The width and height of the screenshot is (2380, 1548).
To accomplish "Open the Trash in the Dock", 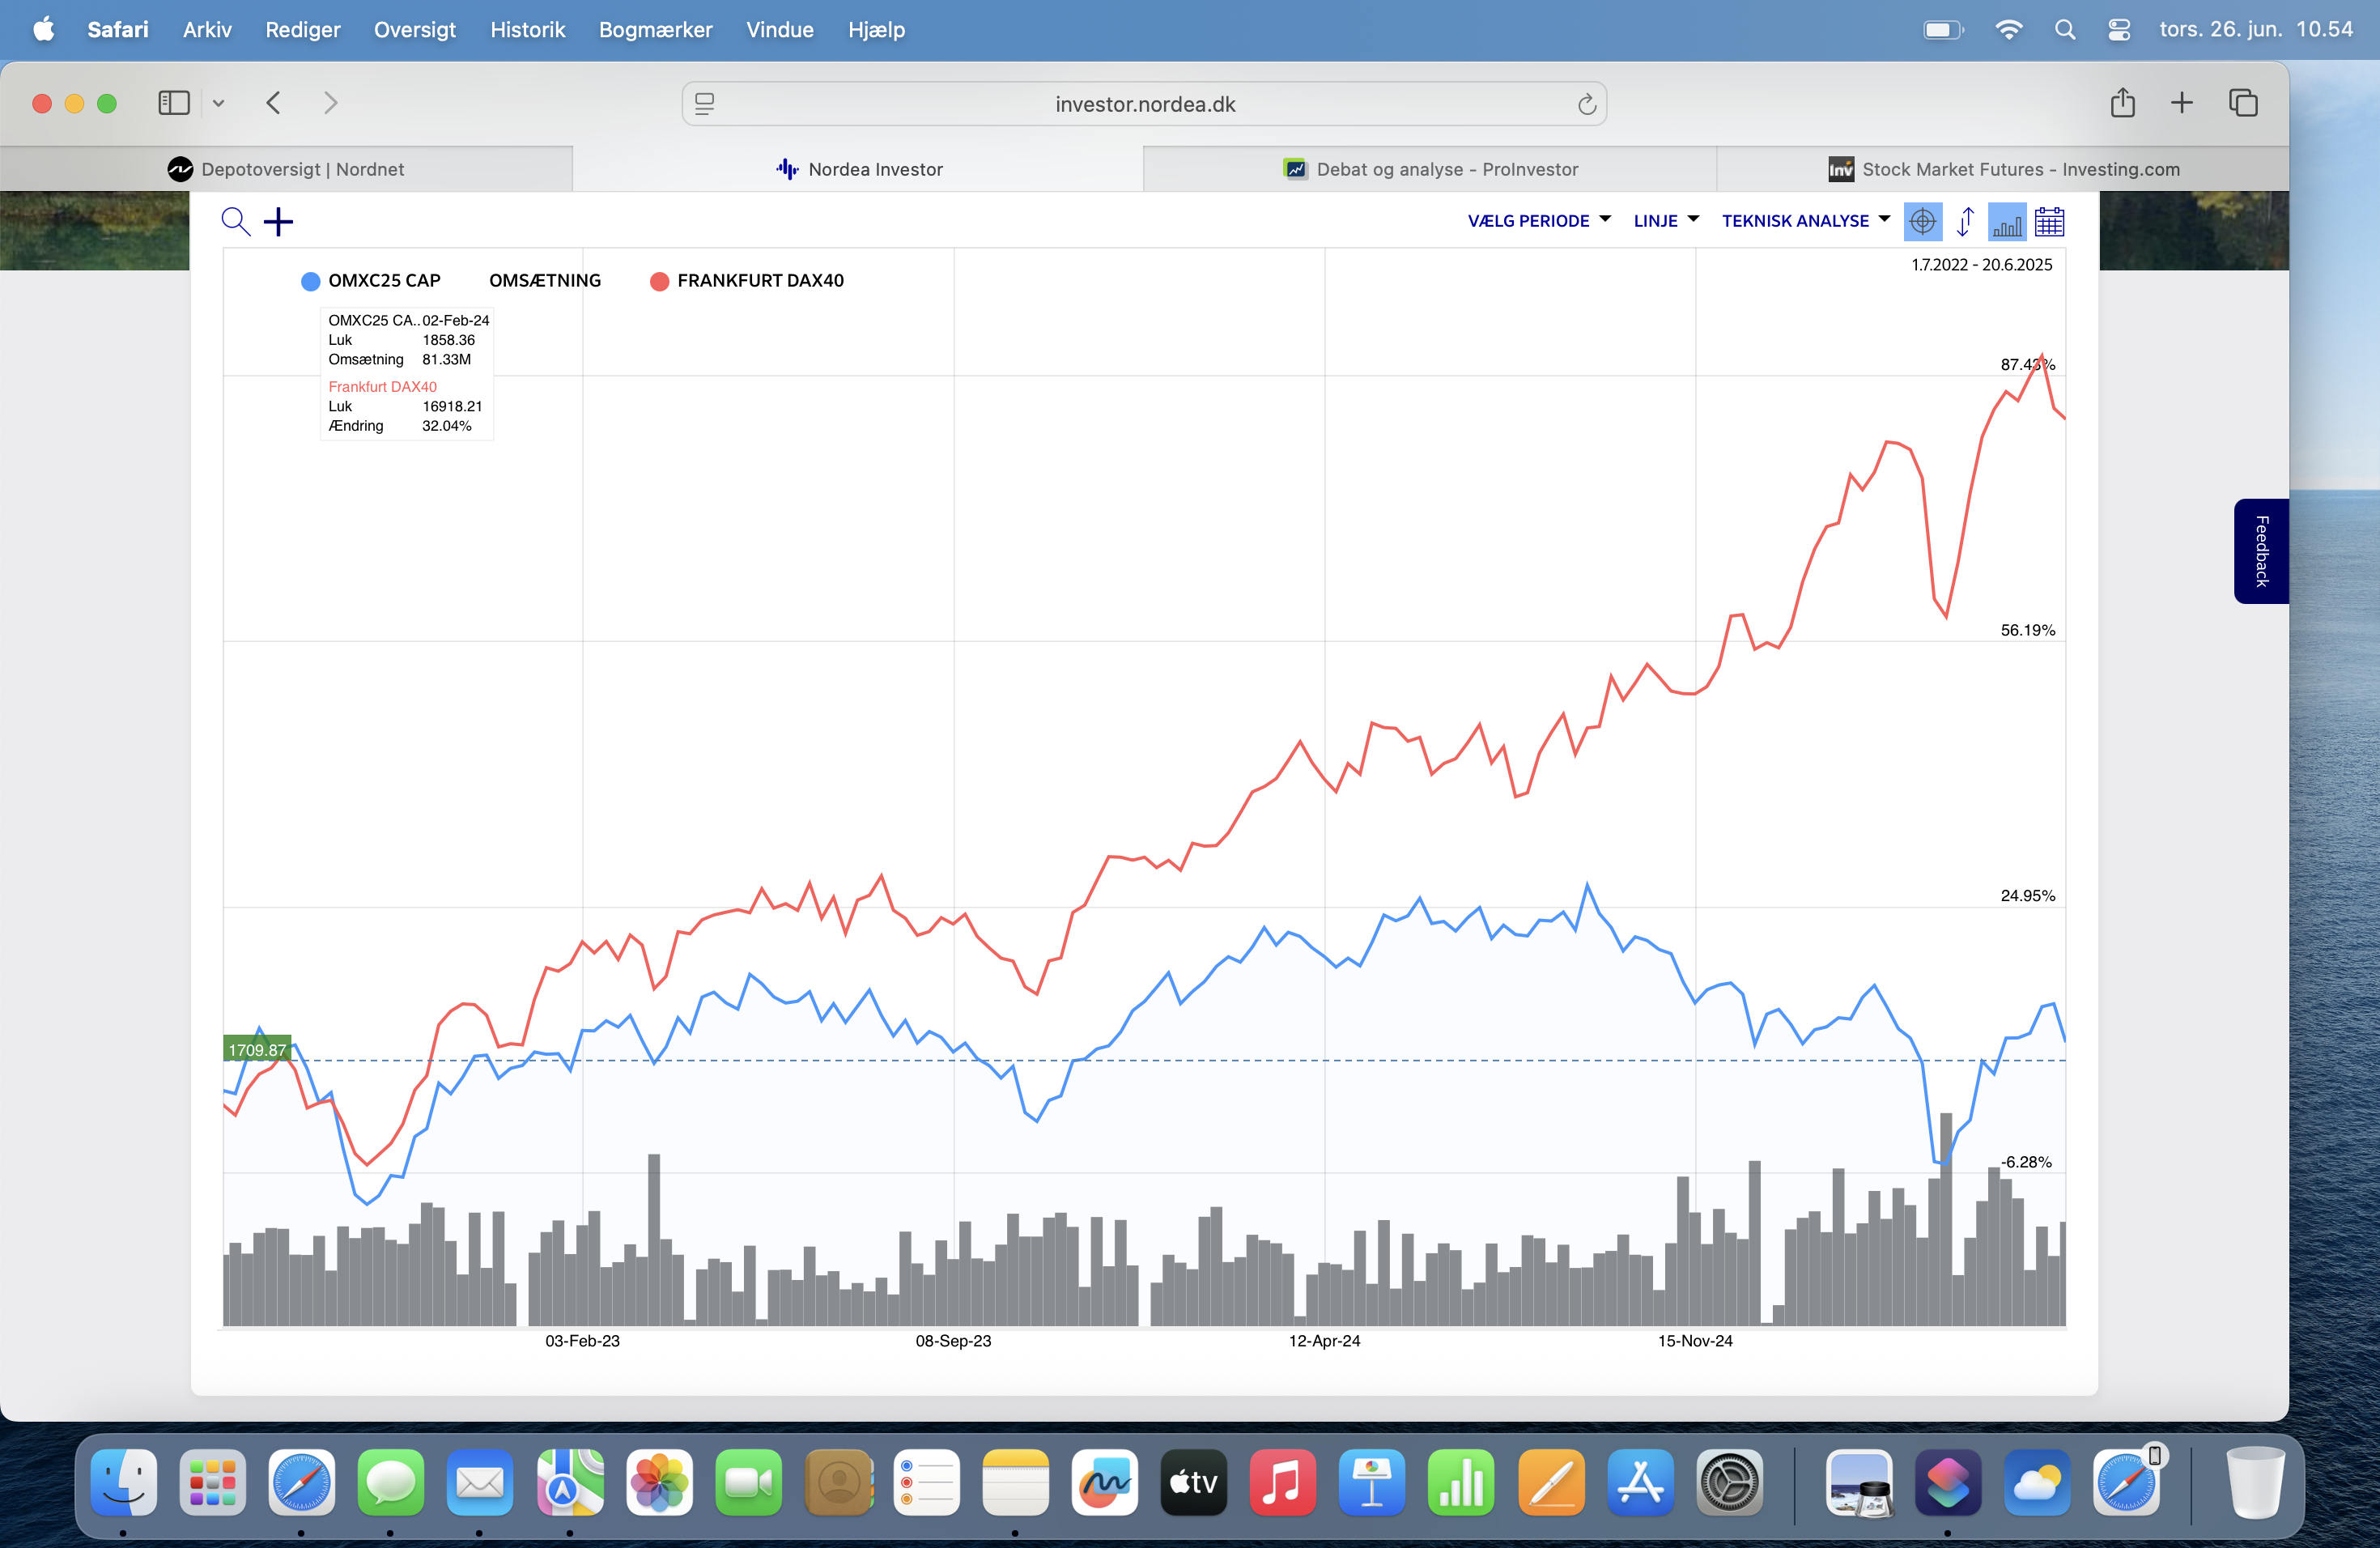I will click(2255, 1482).
